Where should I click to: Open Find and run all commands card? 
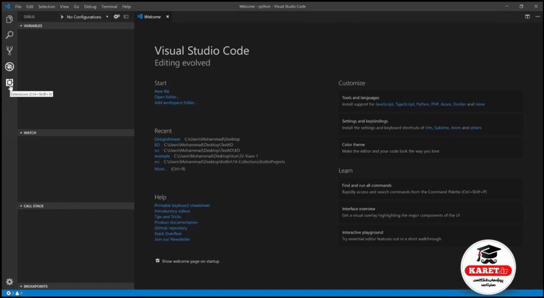click(430, 189)
